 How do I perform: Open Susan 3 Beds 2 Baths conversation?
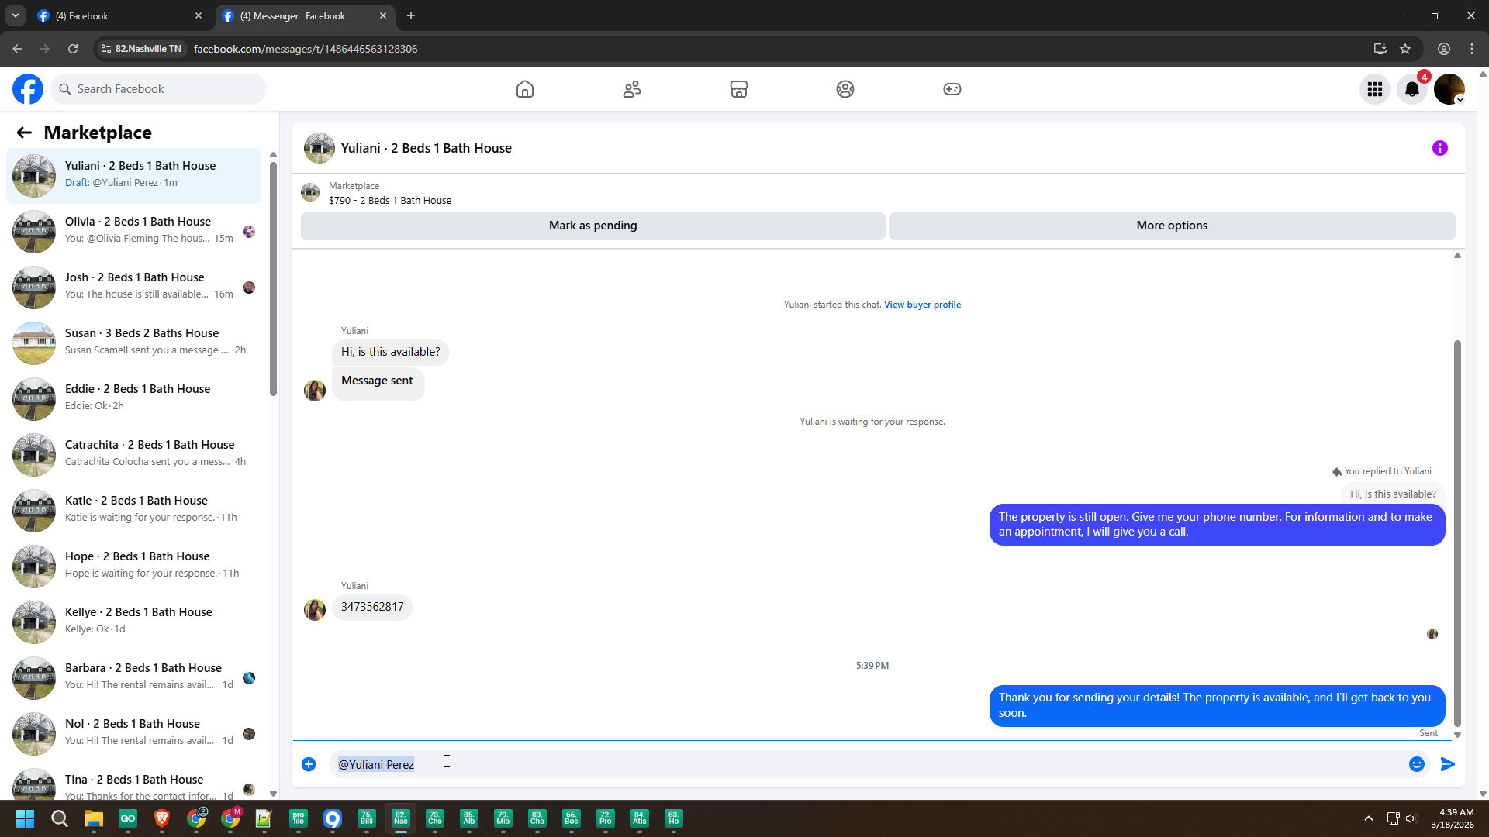pyautogui.click(x=133, y=343)
